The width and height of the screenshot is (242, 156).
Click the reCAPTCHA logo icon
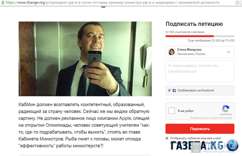coord(226,109)
